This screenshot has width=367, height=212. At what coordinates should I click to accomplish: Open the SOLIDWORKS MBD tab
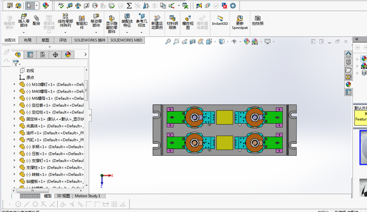(x=127, y=40)
